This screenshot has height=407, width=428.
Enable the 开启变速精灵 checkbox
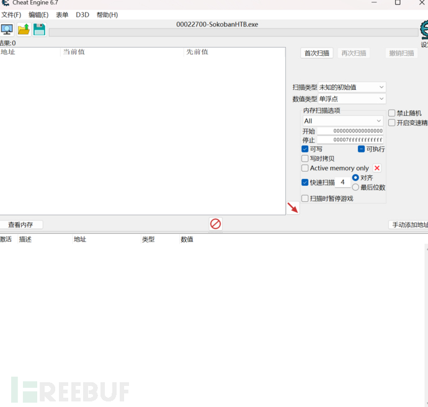(391, 123)
